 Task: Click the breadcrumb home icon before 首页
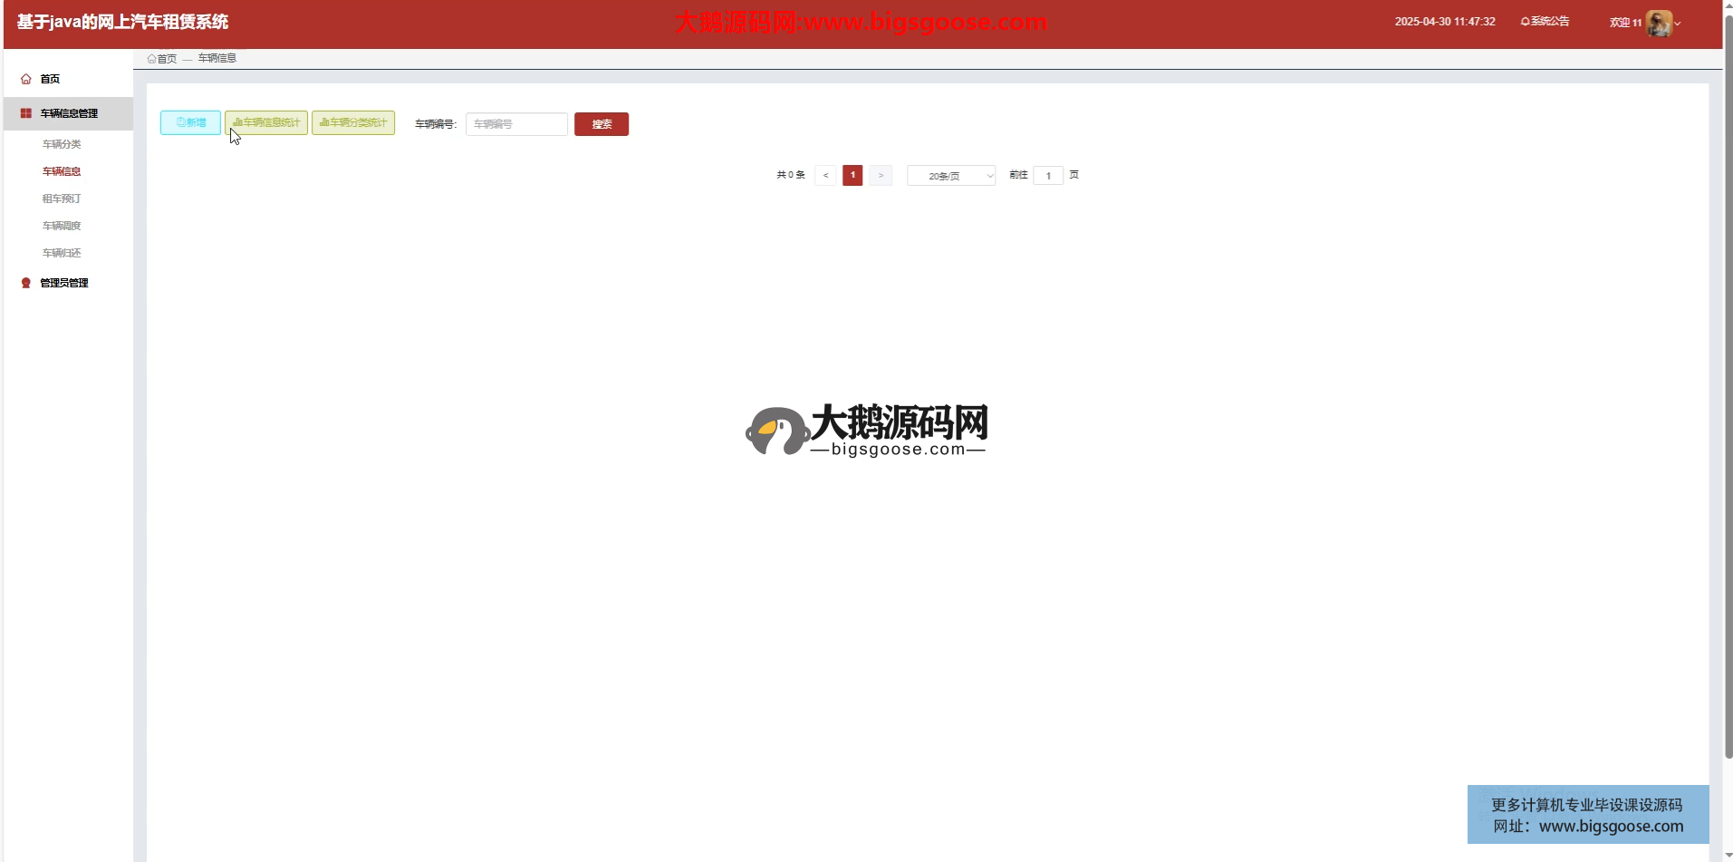pyautogui.click(x=151, y=59)
